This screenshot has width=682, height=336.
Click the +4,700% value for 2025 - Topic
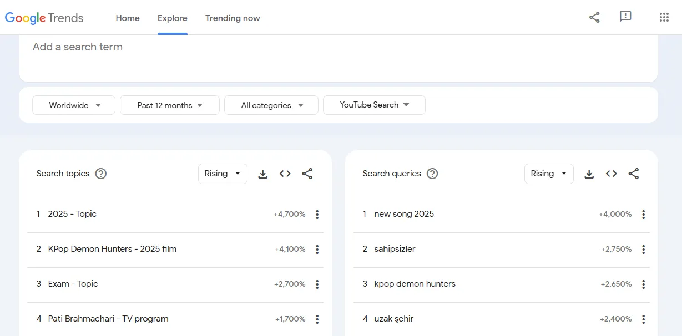[289, 215]
